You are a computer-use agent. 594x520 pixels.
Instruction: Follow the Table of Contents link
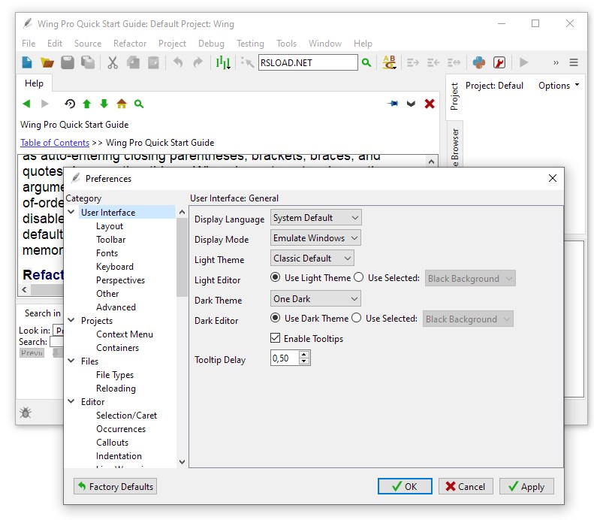[x=55, y=143]
